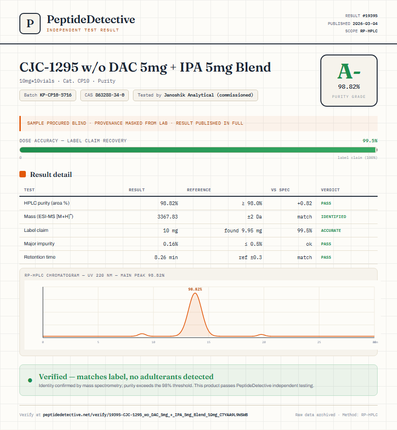397x430 pixels.
Task: Click the A- purity grade card
Action: pos(349,81)
